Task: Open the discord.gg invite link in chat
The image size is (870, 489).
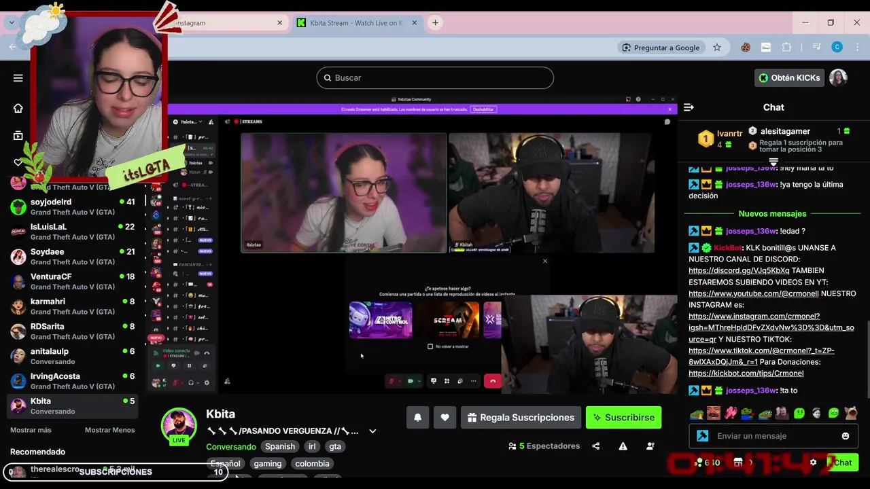Action: (739, 270)
